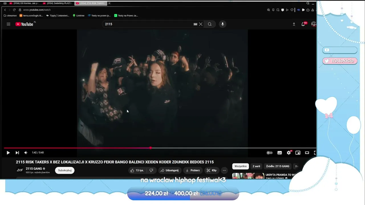Open the account avatar menu
The width and height of the screenshot is (365, 205).
(x=314, y=24)
